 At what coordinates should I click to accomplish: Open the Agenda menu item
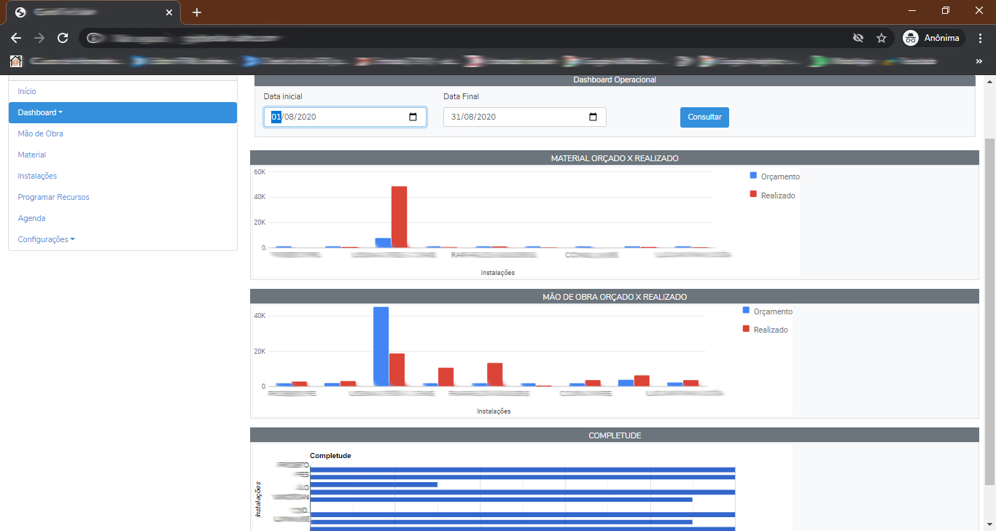point(31,217)
